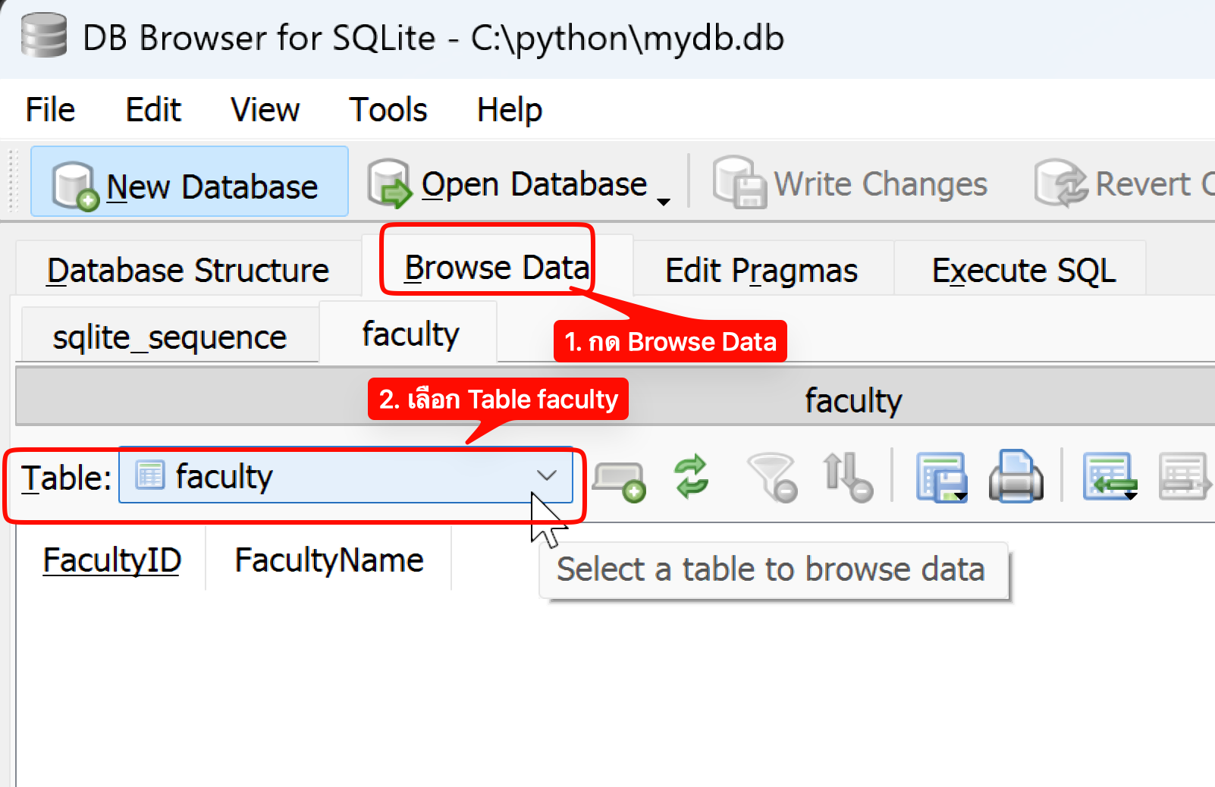Click the new record icon

(619, 480)
